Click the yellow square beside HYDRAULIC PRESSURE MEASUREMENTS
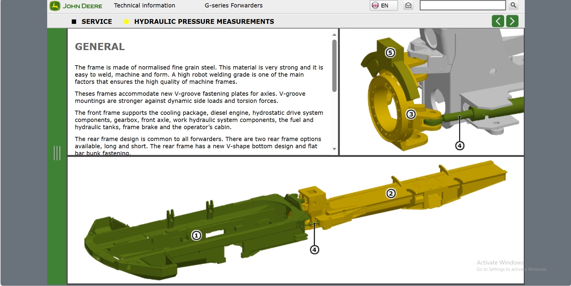This screenshot has width=571, height=286. click(x=127, y=21)
